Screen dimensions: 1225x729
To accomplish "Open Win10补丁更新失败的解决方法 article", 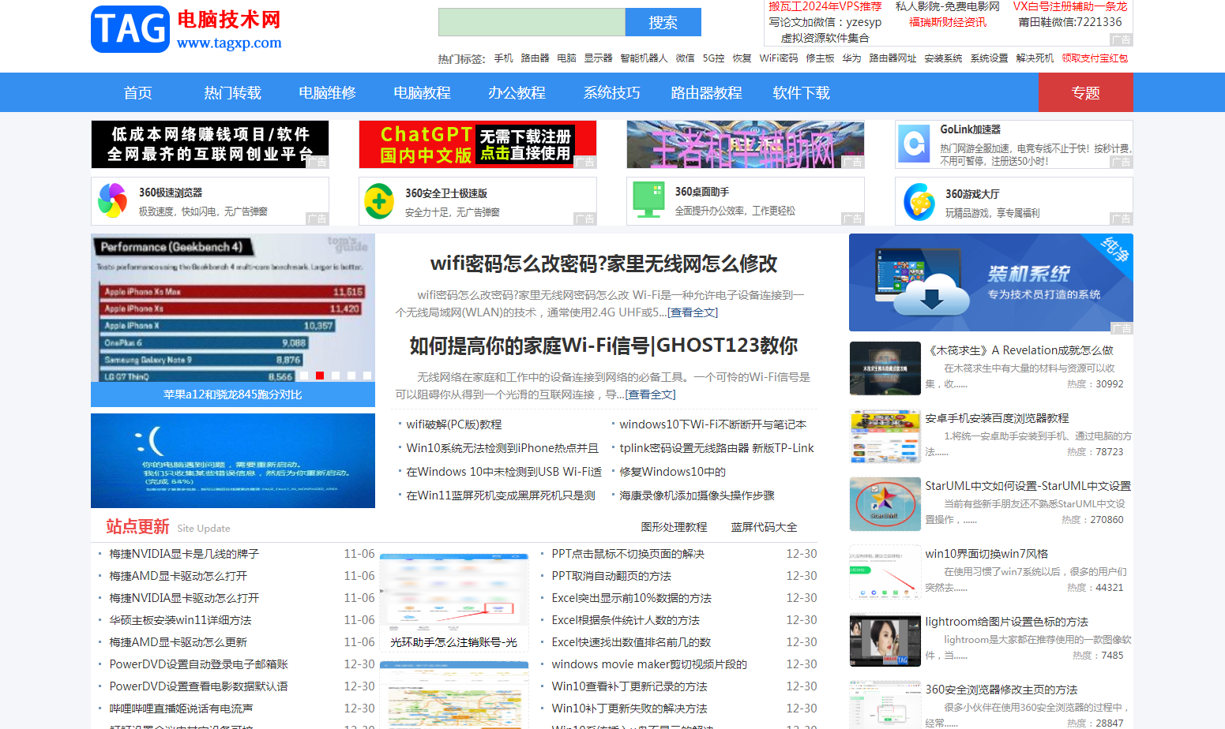I will coord(629,708).
